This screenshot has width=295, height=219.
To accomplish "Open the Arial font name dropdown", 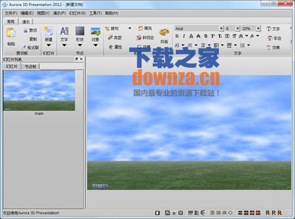I will 221,29.
